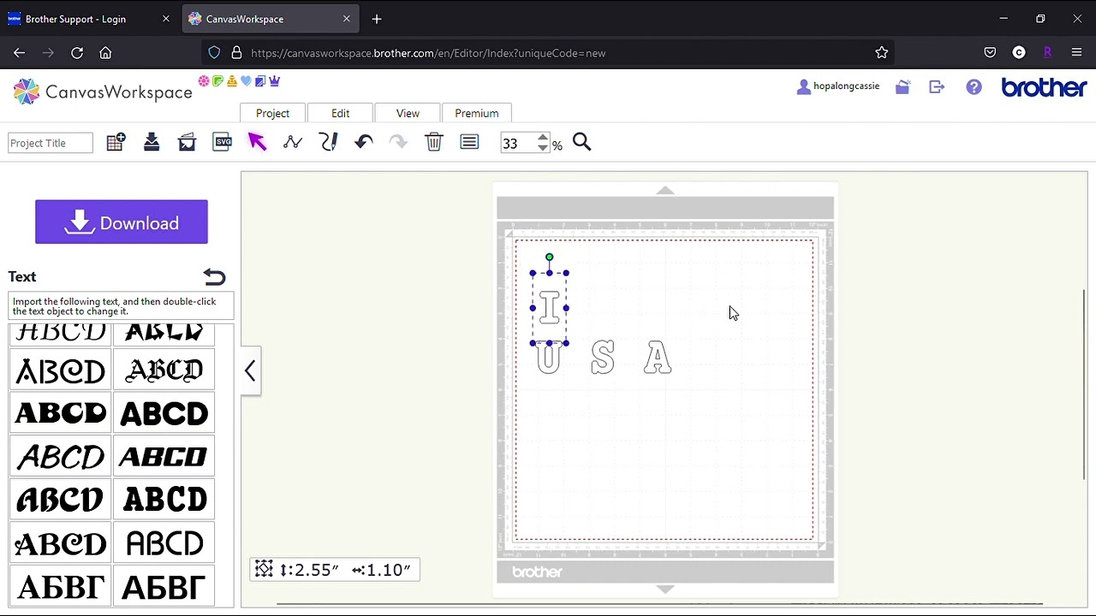The width and height of the screenshot is (1096, 616).
Task: Go to browser home page
Action: [x=105, y=53]
